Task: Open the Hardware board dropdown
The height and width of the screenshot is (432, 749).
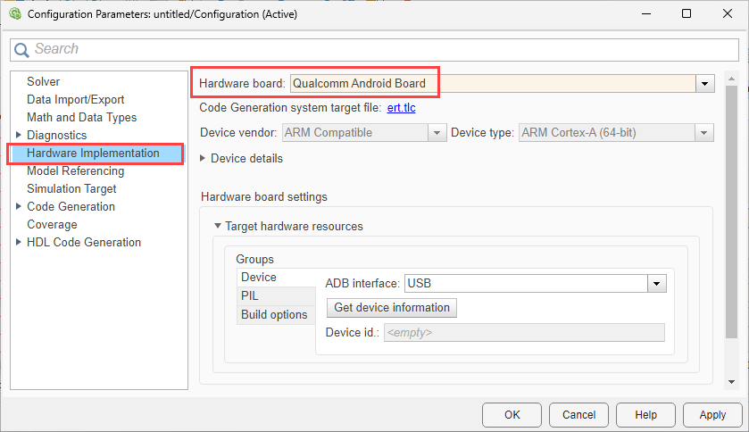Action: [x=705, y=83]
